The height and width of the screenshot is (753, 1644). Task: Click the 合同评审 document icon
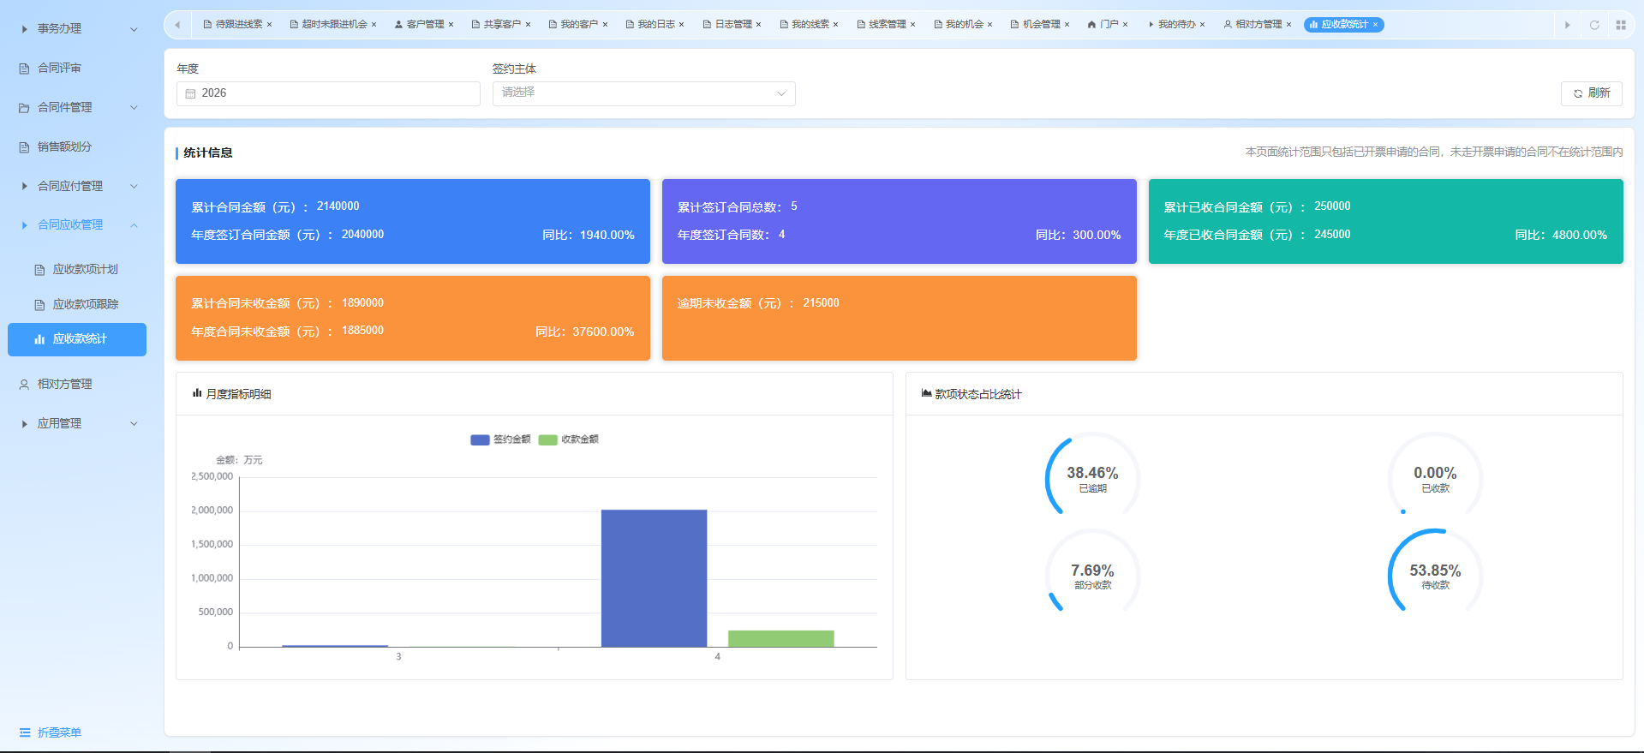(x=24, y=69)
